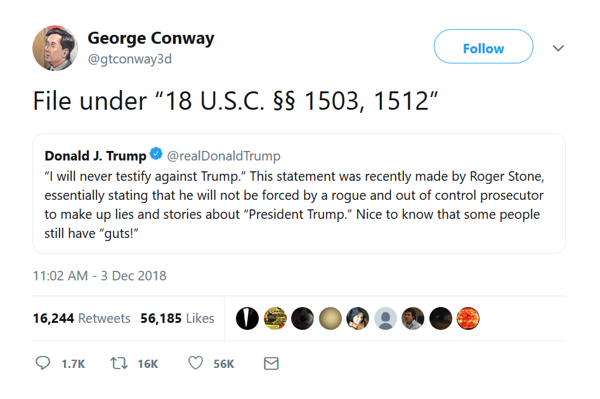
Task: Click the fiery orange sun liker avatar
Action: pyautogui.click(x=467, y=318)
